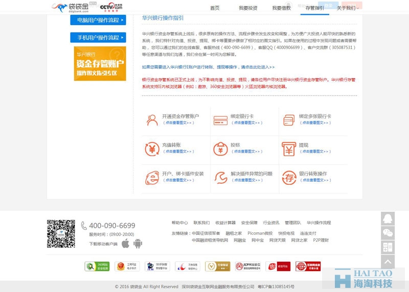Open the 收益计算器 footer link
This screenshot has height=292, width=409.
(x=225, y=223)
